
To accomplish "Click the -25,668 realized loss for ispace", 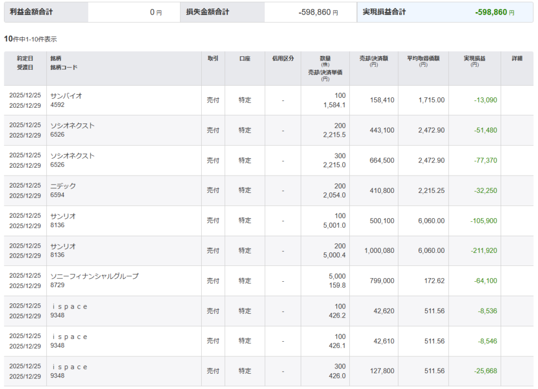I will (485, 371).
